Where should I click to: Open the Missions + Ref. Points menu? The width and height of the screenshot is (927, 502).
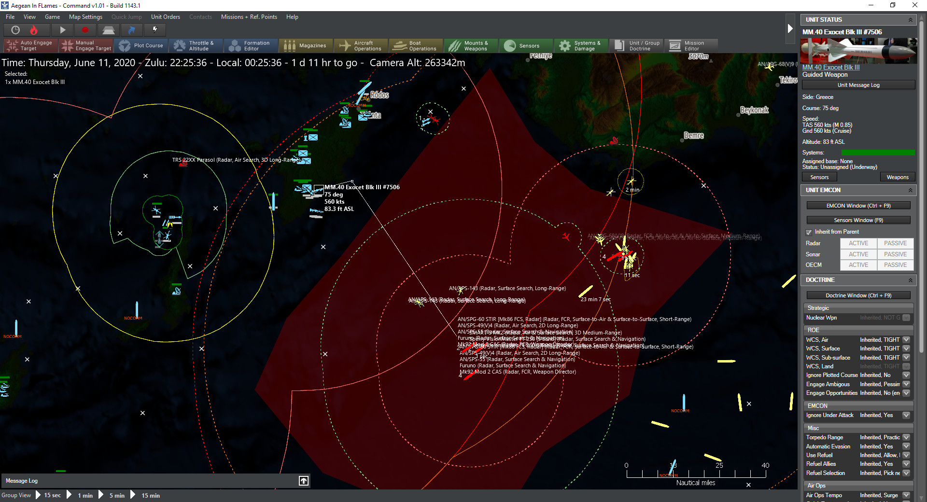click(249, 16)
